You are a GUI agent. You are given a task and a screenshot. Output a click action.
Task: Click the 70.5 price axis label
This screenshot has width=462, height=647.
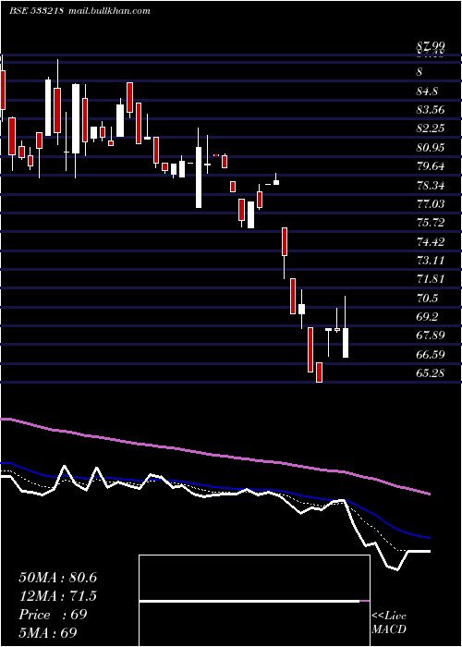(427, 299)
